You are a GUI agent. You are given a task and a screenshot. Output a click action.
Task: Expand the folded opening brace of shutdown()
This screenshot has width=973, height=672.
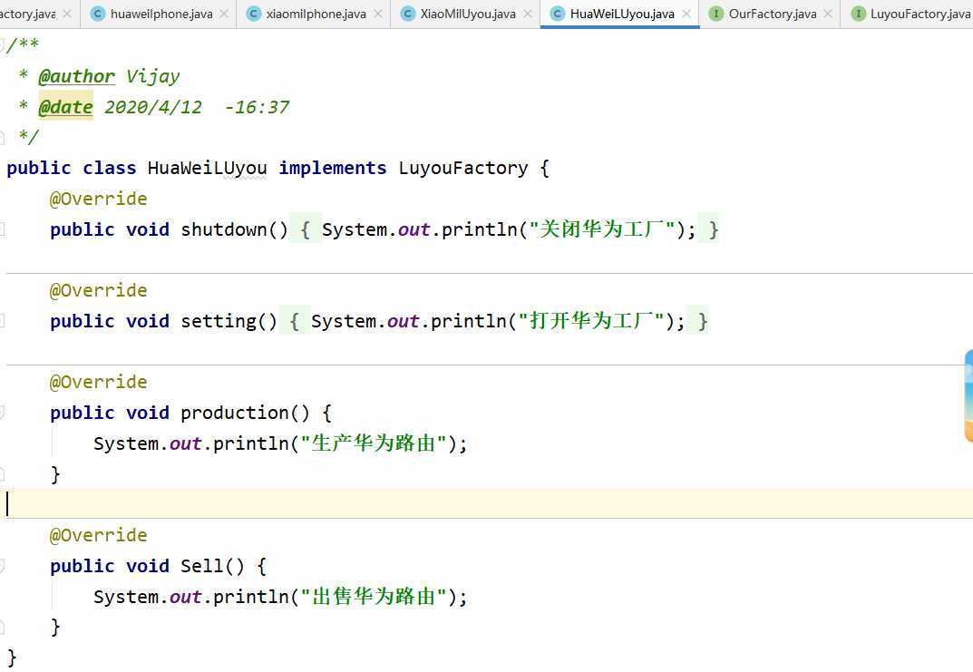[305, 229]
